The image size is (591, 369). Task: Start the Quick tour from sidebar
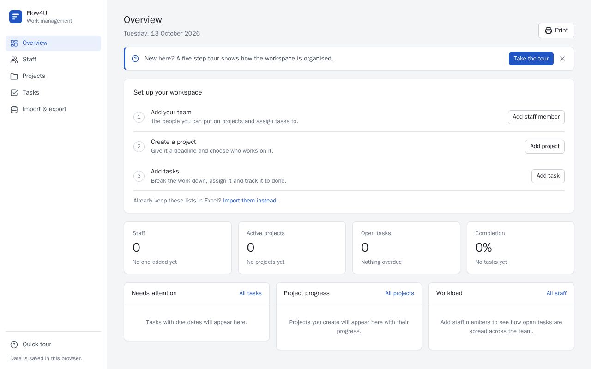[54, 345]
